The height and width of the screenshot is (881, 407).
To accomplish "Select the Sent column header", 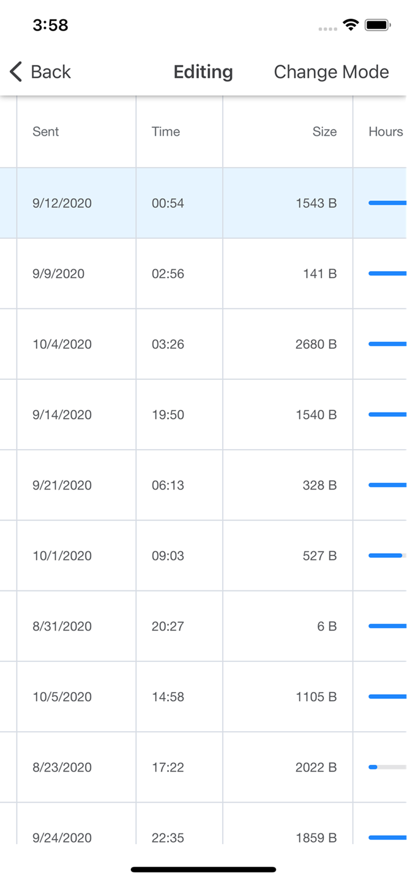I will tap(46, 132).
